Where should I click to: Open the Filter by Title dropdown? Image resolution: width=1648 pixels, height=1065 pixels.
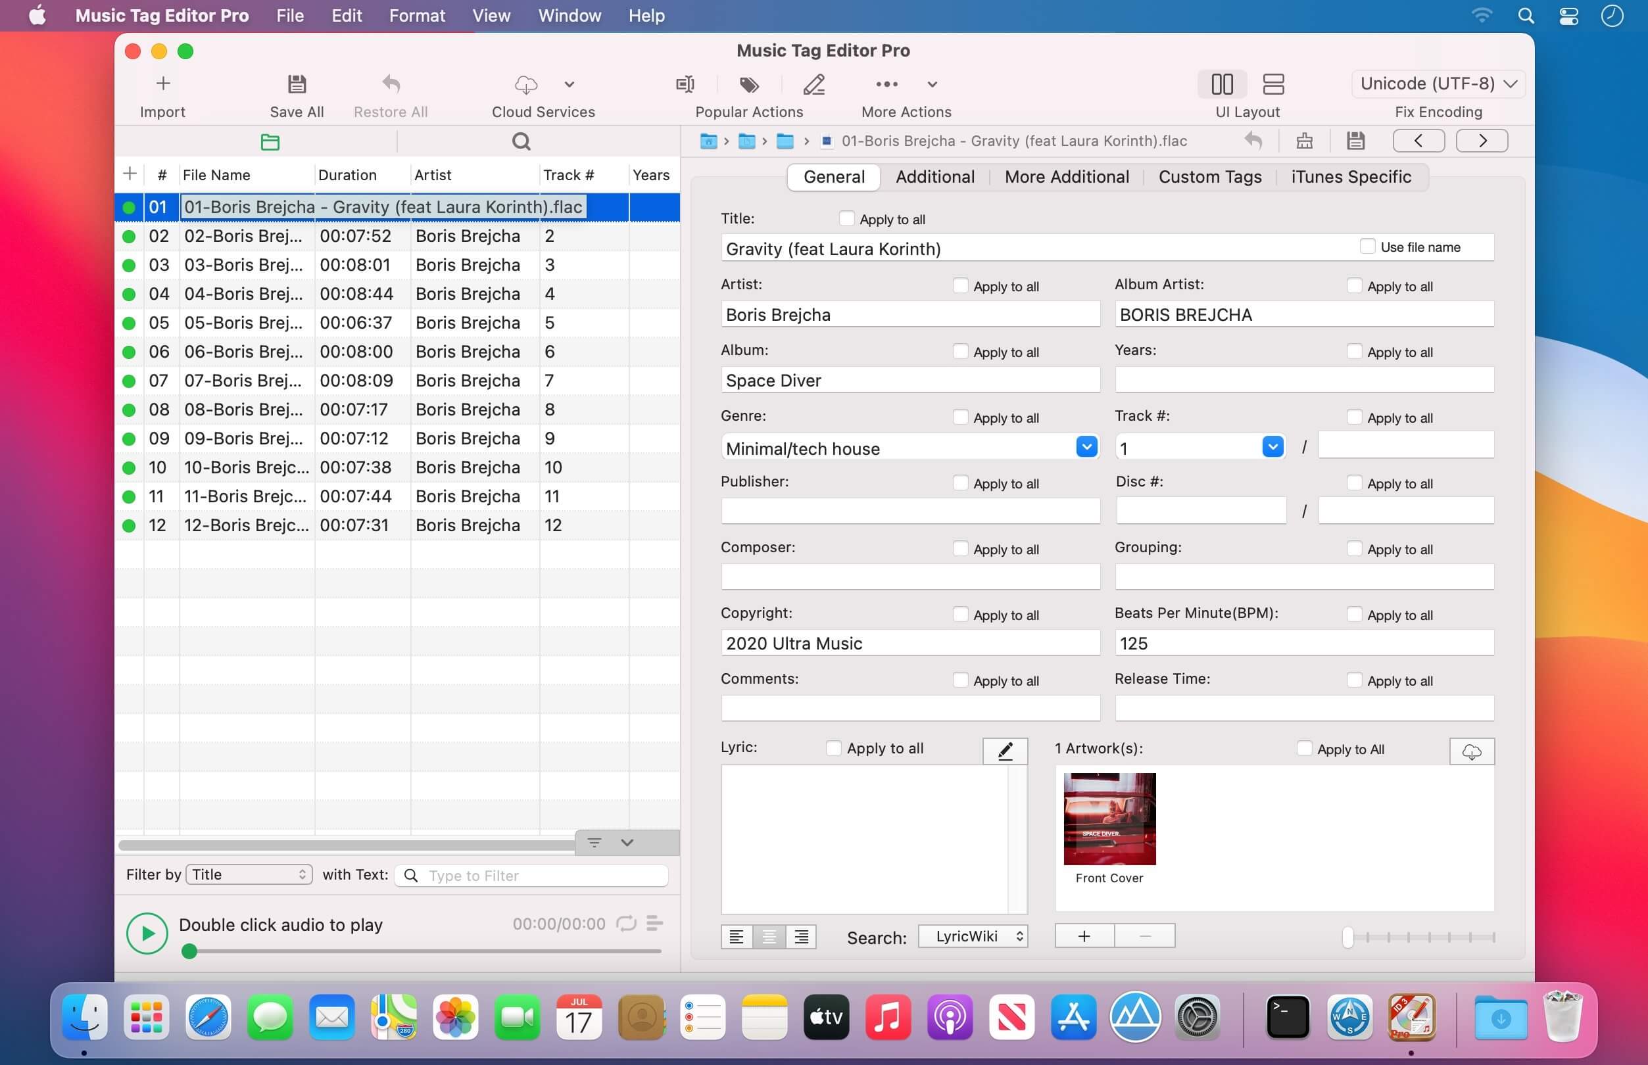coord(249,875)
